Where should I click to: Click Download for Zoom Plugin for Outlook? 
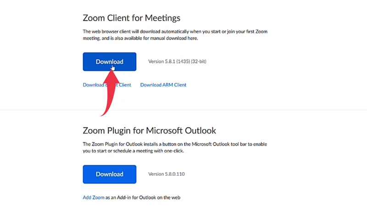(x=109, y=174)
